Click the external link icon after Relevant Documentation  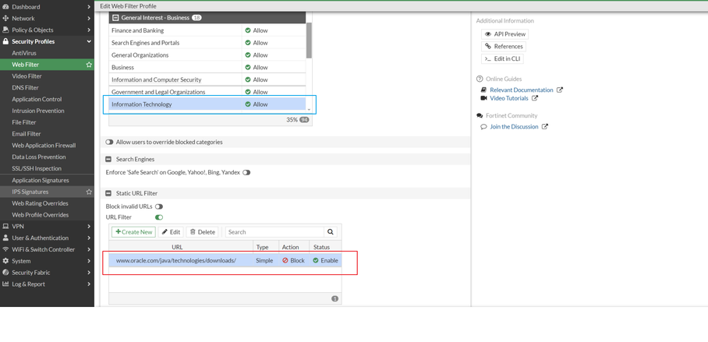(559, 90)
